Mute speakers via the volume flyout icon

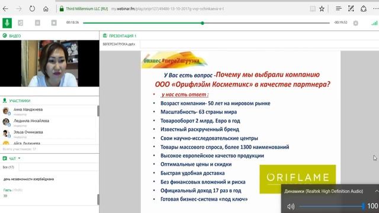pos(291,206)
